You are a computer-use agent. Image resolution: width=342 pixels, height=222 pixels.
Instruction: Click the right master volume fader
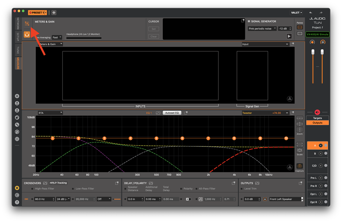click(x=322, y=52)
